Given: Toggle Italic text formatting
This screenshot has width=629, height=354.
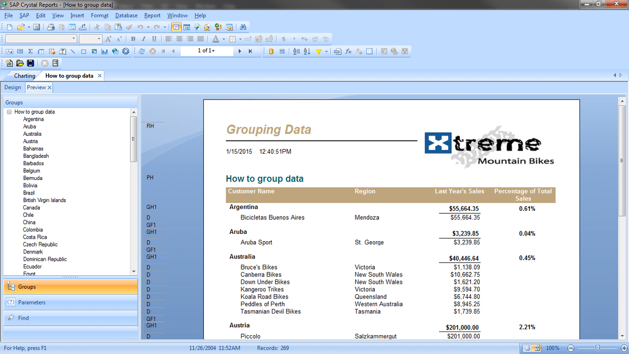Looking at the screenshot, I should coord(144,39).
